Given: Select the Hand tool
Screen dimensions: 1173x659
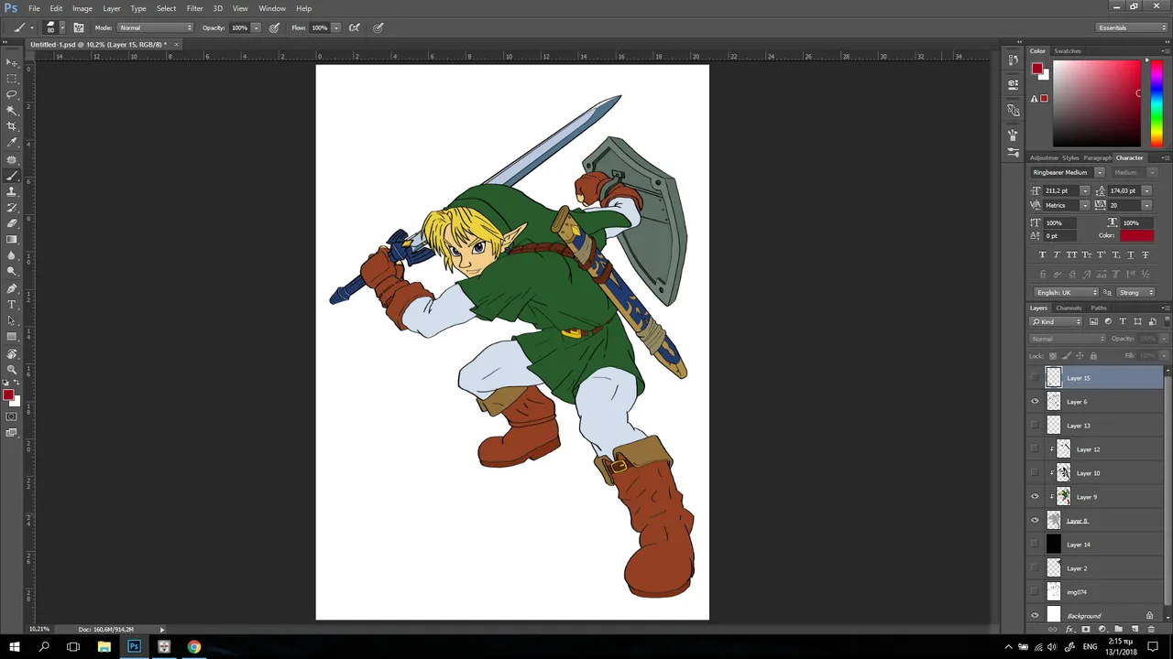Looking at the screenshot, I should pyautogui.click(x=12, y=353).
